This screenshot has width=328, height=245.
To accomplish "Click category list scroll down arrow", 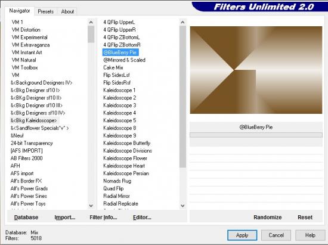I will 91,206.
